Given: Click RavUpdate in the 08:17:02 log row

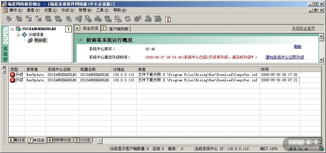Looking at the screenshot, I should (x=35, y=75).
